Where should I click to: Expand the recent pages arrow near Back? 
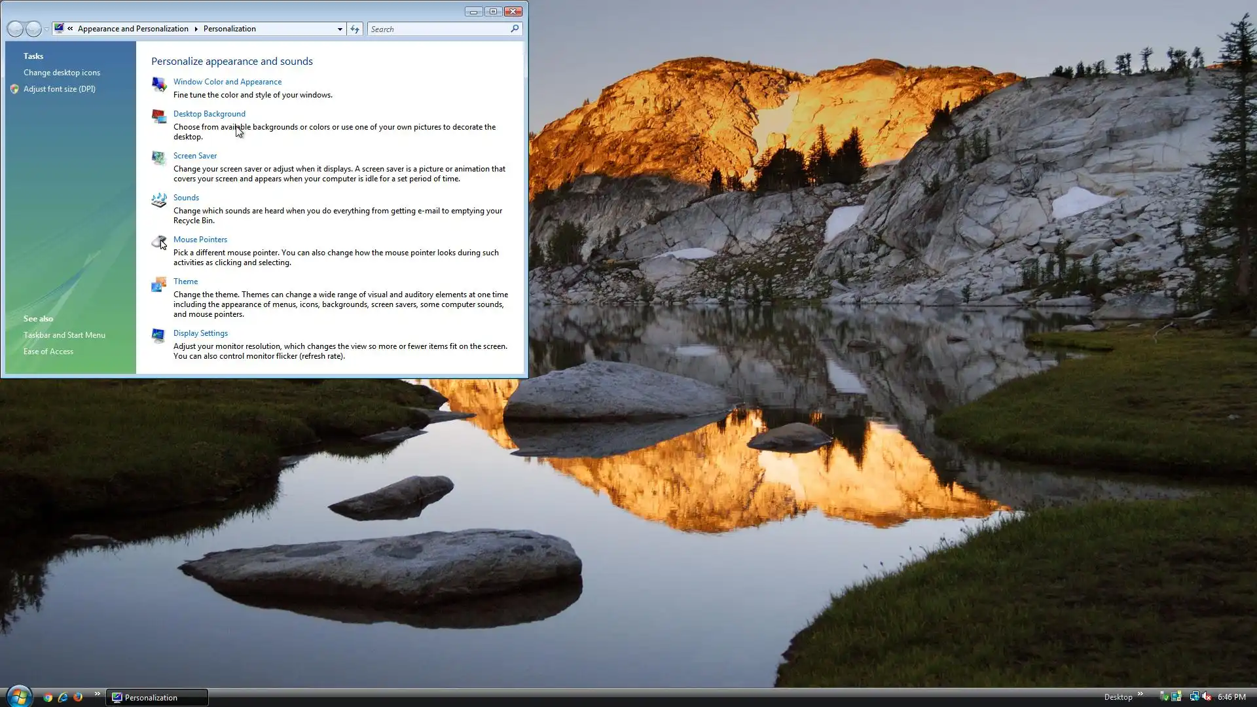(x=46, y=29)
